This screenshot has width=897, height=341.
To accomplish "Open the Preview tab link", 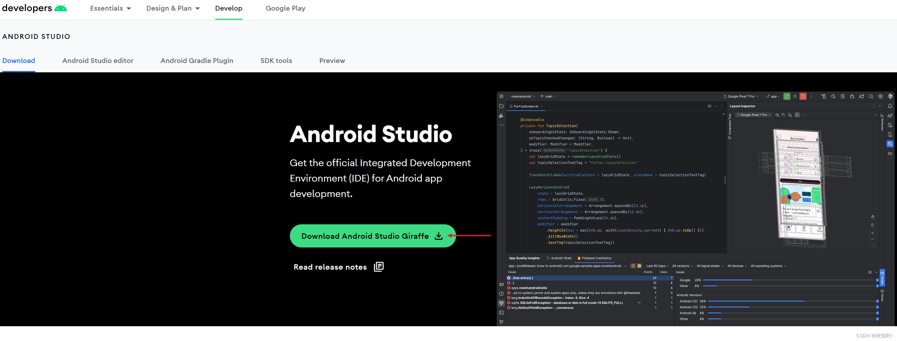I will point(332,60).
